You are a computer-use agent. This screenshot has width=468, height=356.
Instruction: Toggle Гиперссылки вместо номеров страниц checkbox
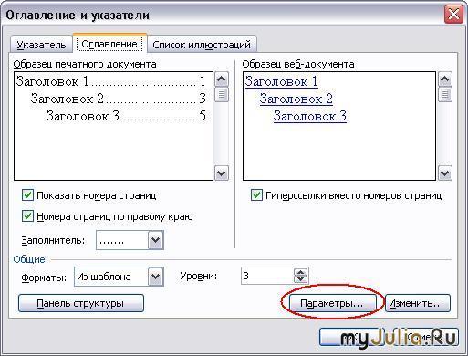[x=256, y=195]
